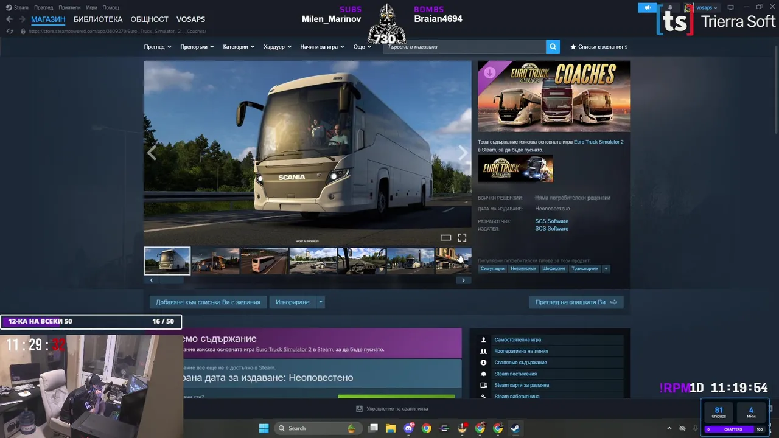Select the first Scania coach thumbnail
Image resolution: width=779 pixels, height=438 pixels.
(167, 261)
